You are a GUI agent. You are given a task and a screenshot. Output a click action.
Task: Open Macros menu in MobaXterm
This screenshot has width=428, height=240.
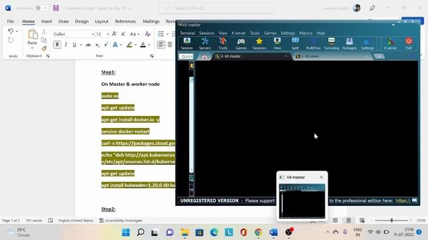pyautogui.click(x=306, y=33)
